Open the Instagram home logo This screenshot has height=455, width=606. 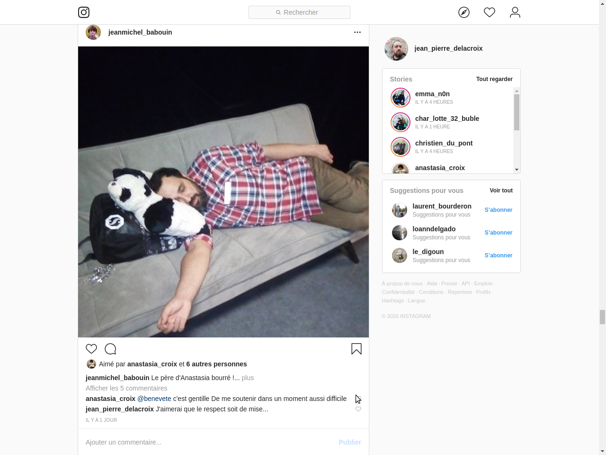pos(84,12)
